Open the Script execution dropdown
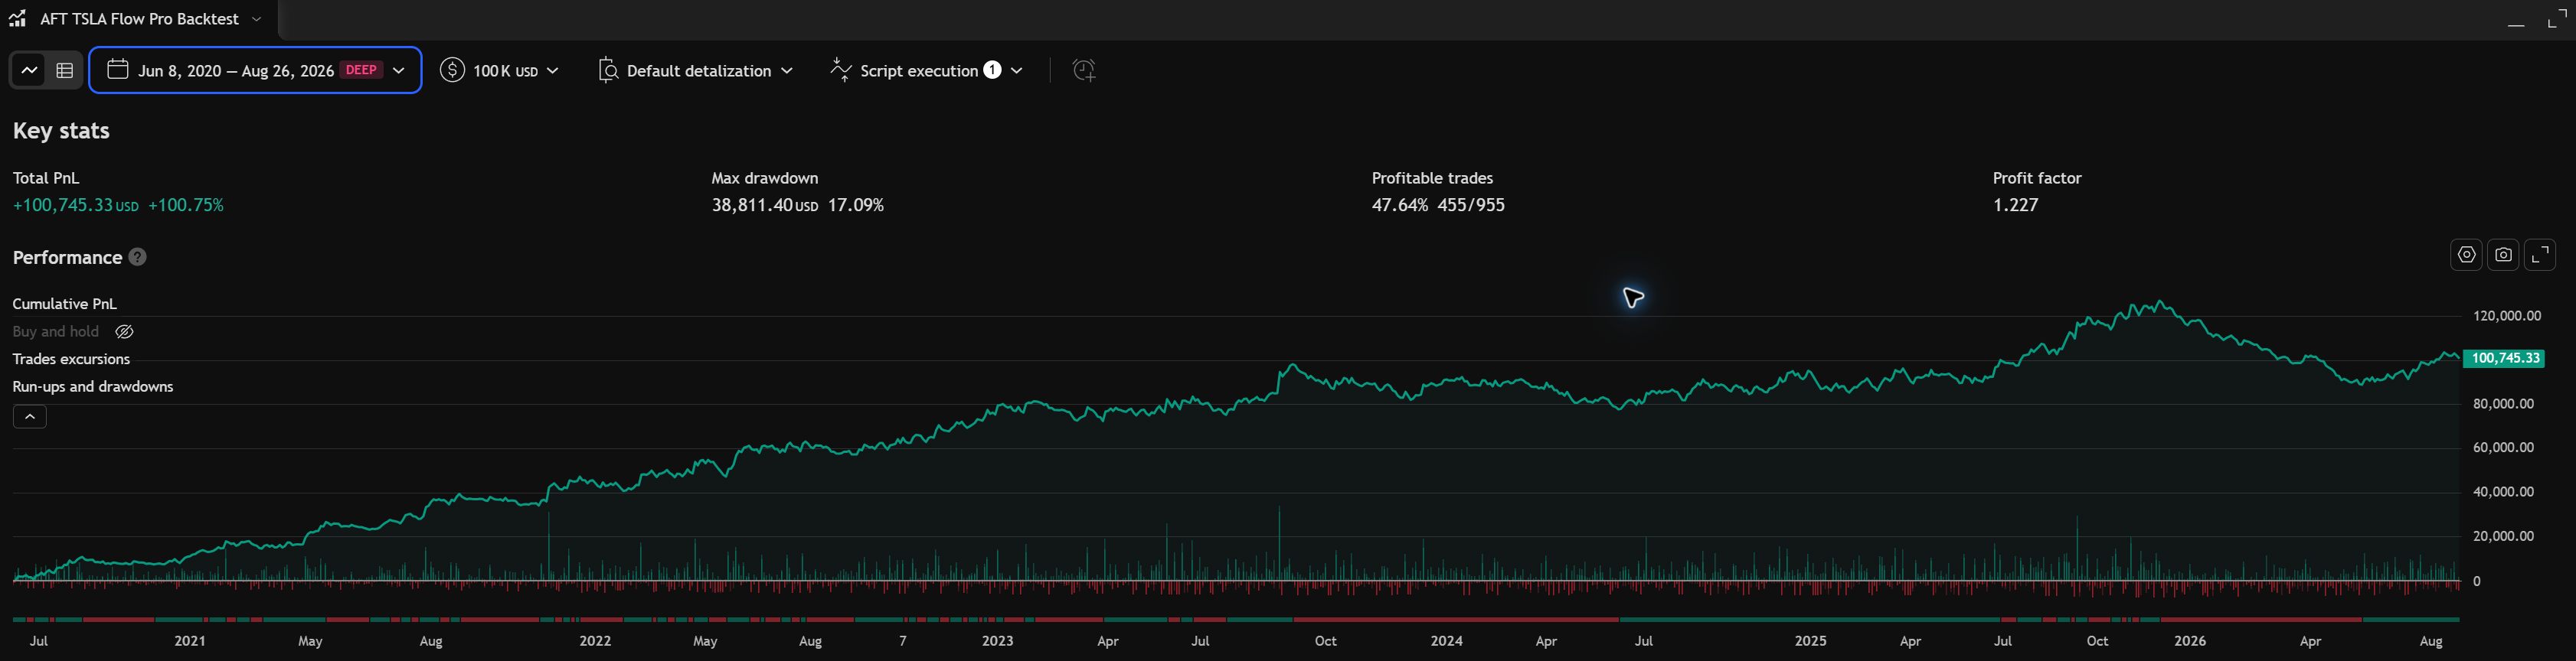Viewport: 2576px width, 661px height. [926, 70]
